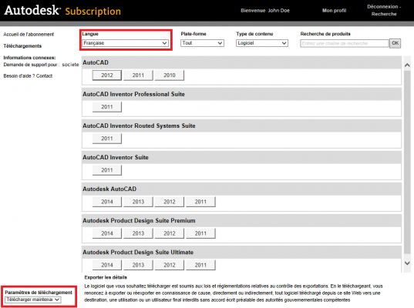The image size is (414, 308).
Task: Choose 2011 for AutoCAD Inventor Routed Systems Suite
Action: [107, 139]
